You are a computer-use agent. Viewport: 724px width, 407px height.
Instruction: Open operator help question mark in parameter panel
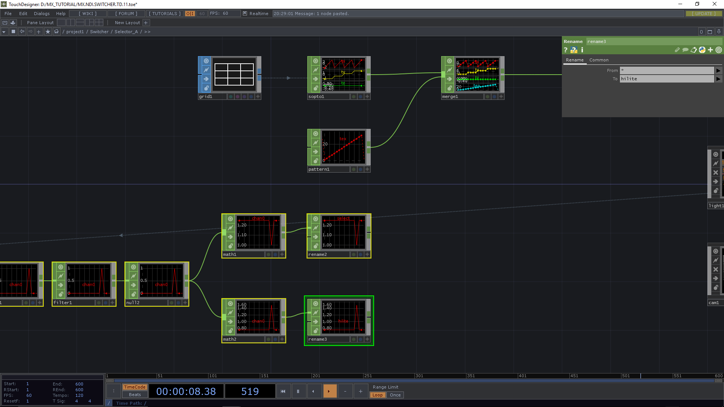click(x=566, y=50)
